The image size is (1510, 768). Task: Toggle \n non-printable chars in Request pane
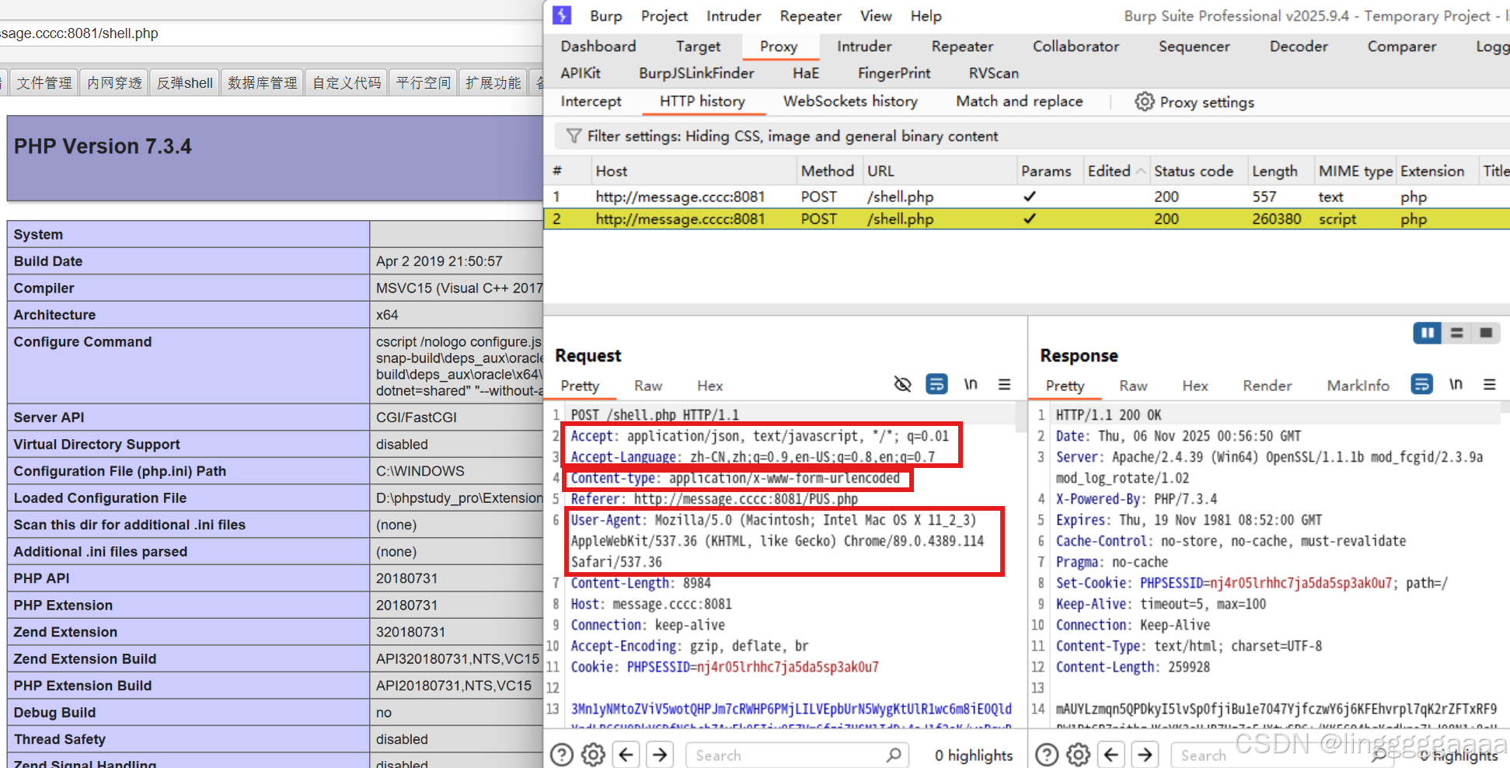coord(971,384)
